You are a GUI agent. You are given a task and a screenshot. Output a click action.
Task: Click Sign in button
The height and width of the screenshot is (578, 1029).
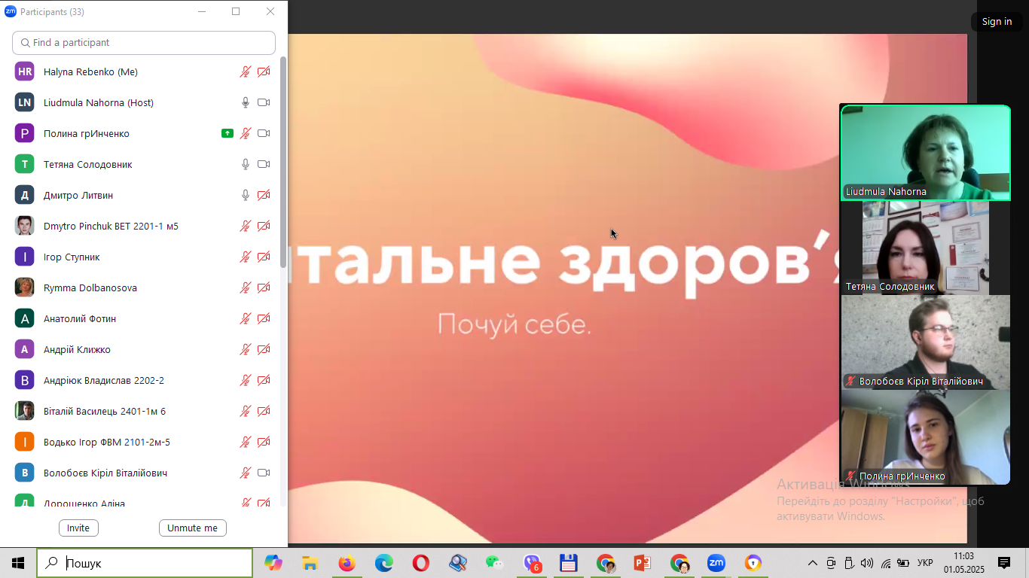click(997, 21)
